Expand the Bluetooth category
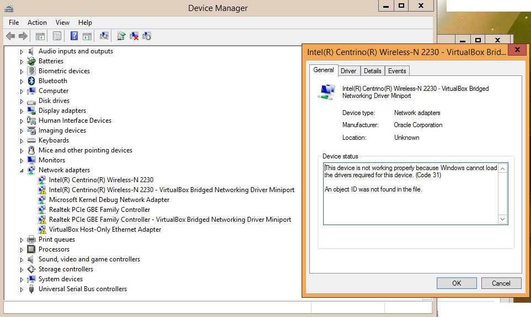Viewport: 531px width, 317px height. point(22,81)
